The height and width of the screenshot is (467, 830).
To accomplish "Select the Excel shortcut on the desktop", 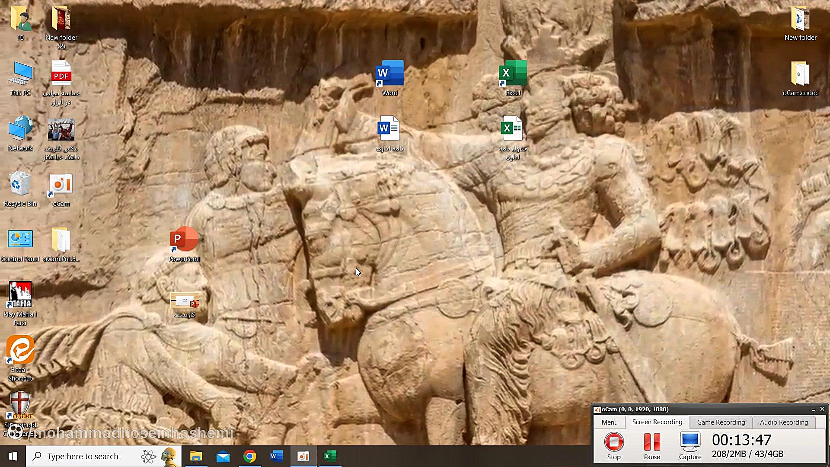I will [513, 78].
